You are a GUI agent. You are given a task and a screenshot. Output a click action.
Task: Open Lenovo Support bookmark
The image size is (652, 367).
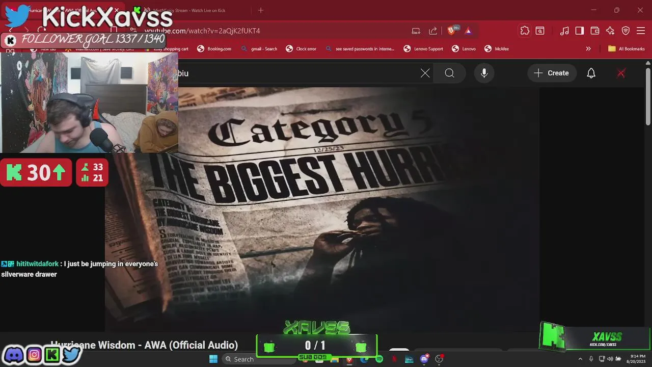423,49
